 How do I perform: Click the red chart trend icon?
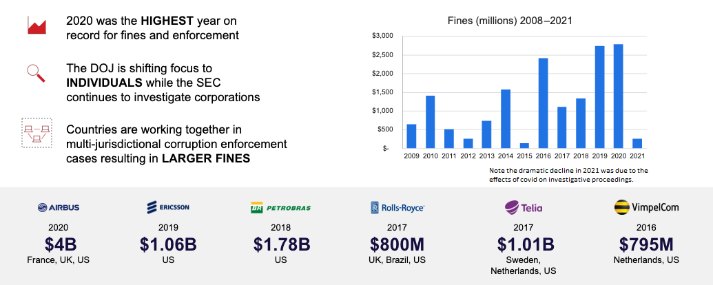[x=37, y=25]
